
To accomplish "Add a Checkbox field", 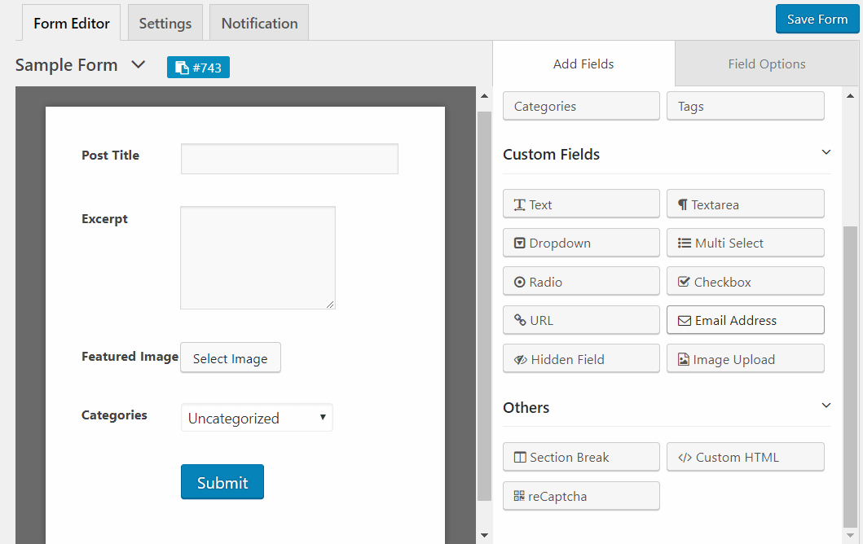I will coord(745,282).
